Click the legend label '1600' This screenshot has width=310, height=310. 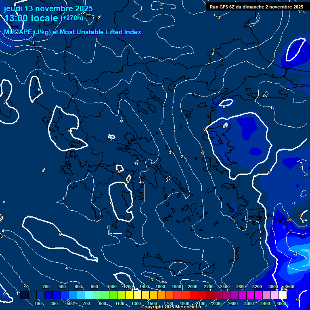pyautogui.click(x=160, y=287)
